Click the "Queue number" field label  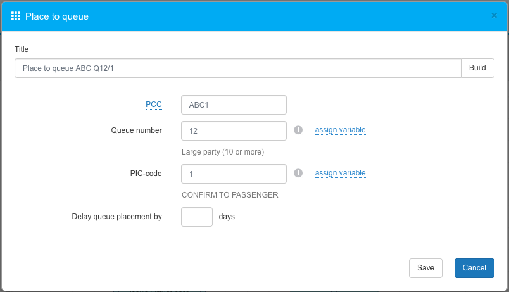tap(136, 130)
